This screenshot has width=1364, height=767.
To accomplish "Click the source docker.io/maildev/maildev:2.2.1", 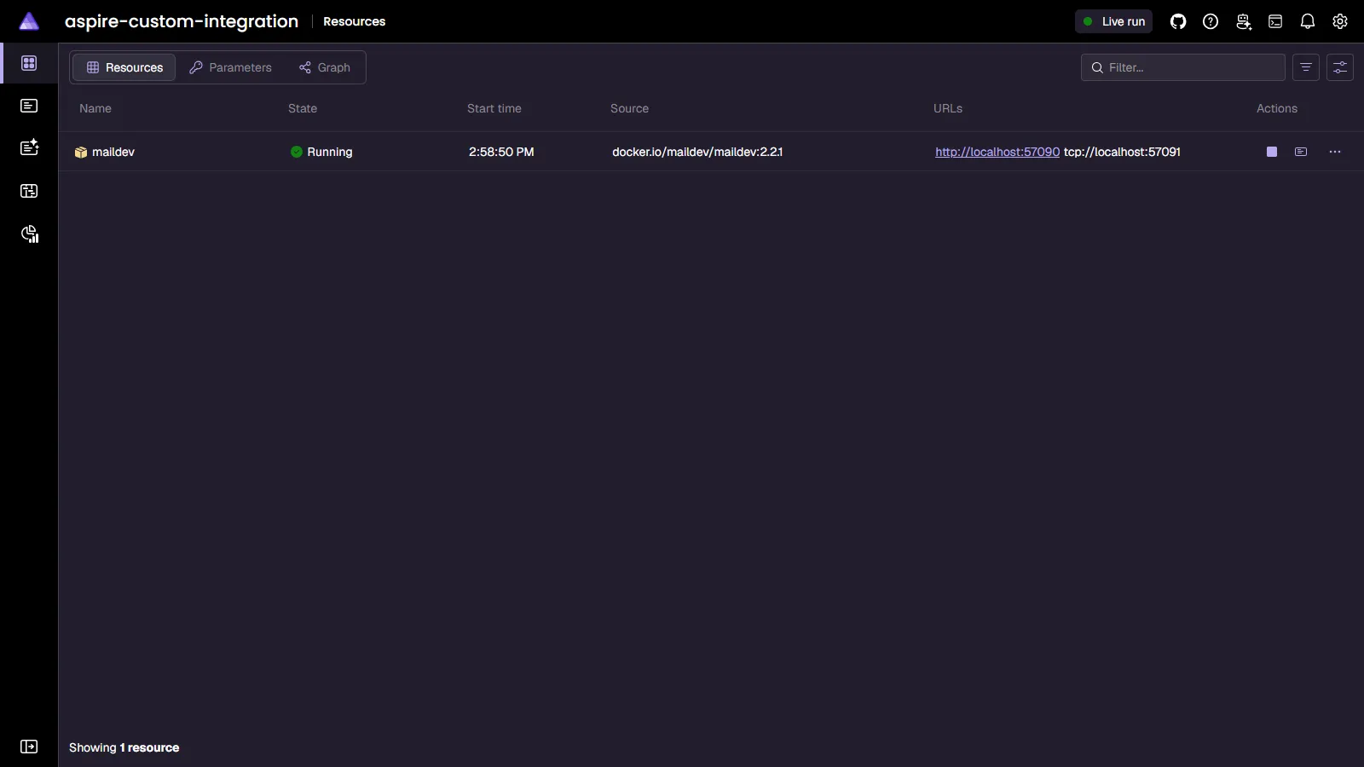I will click(697, 152).
